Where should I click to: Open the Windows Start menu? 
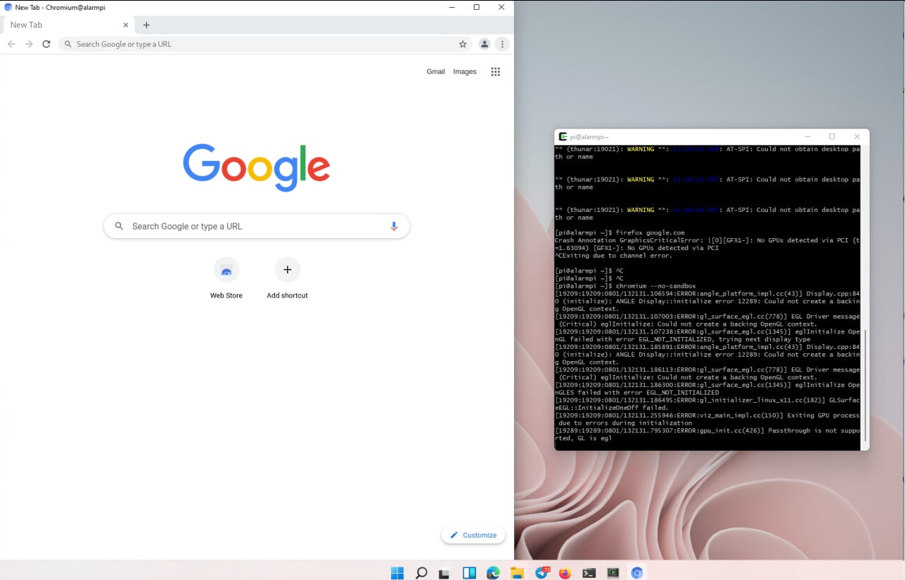(x=397, y=573)
